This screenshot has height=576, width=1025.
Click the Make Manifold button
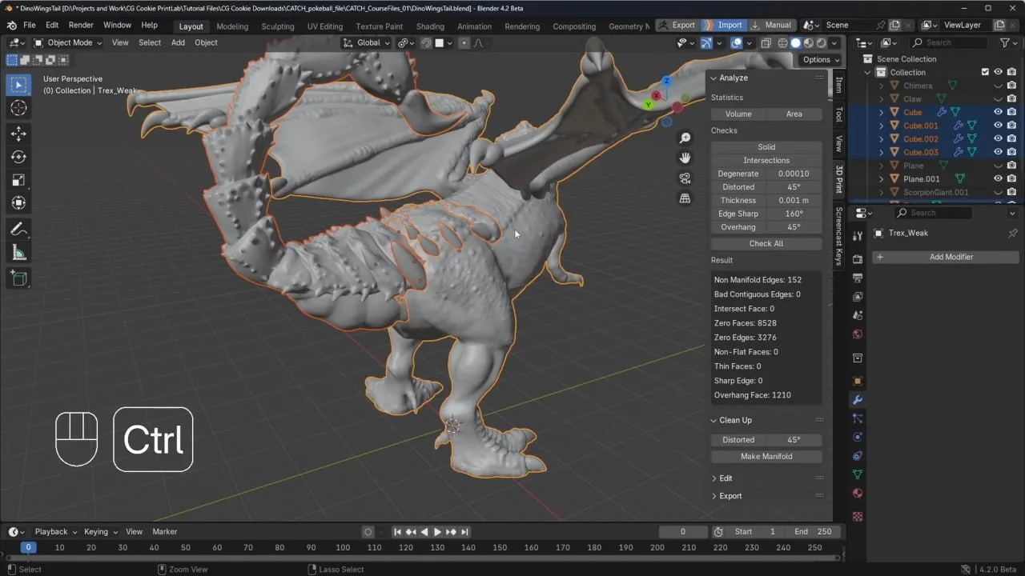point(766,456)
